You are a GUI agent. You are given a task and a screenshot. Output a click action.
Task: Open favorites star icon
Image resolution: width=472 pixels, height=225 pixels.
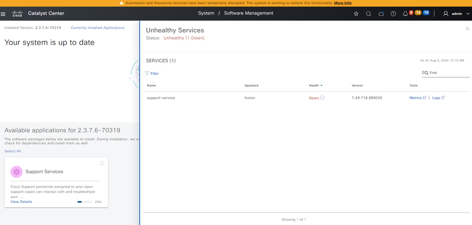[356, 14]
